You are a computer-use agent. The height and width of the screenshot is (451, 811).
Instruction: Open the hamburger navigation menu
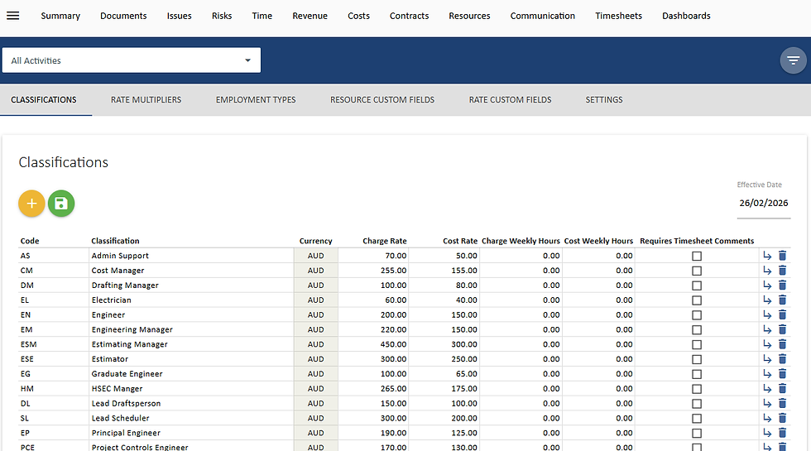[x=13, y=16]
